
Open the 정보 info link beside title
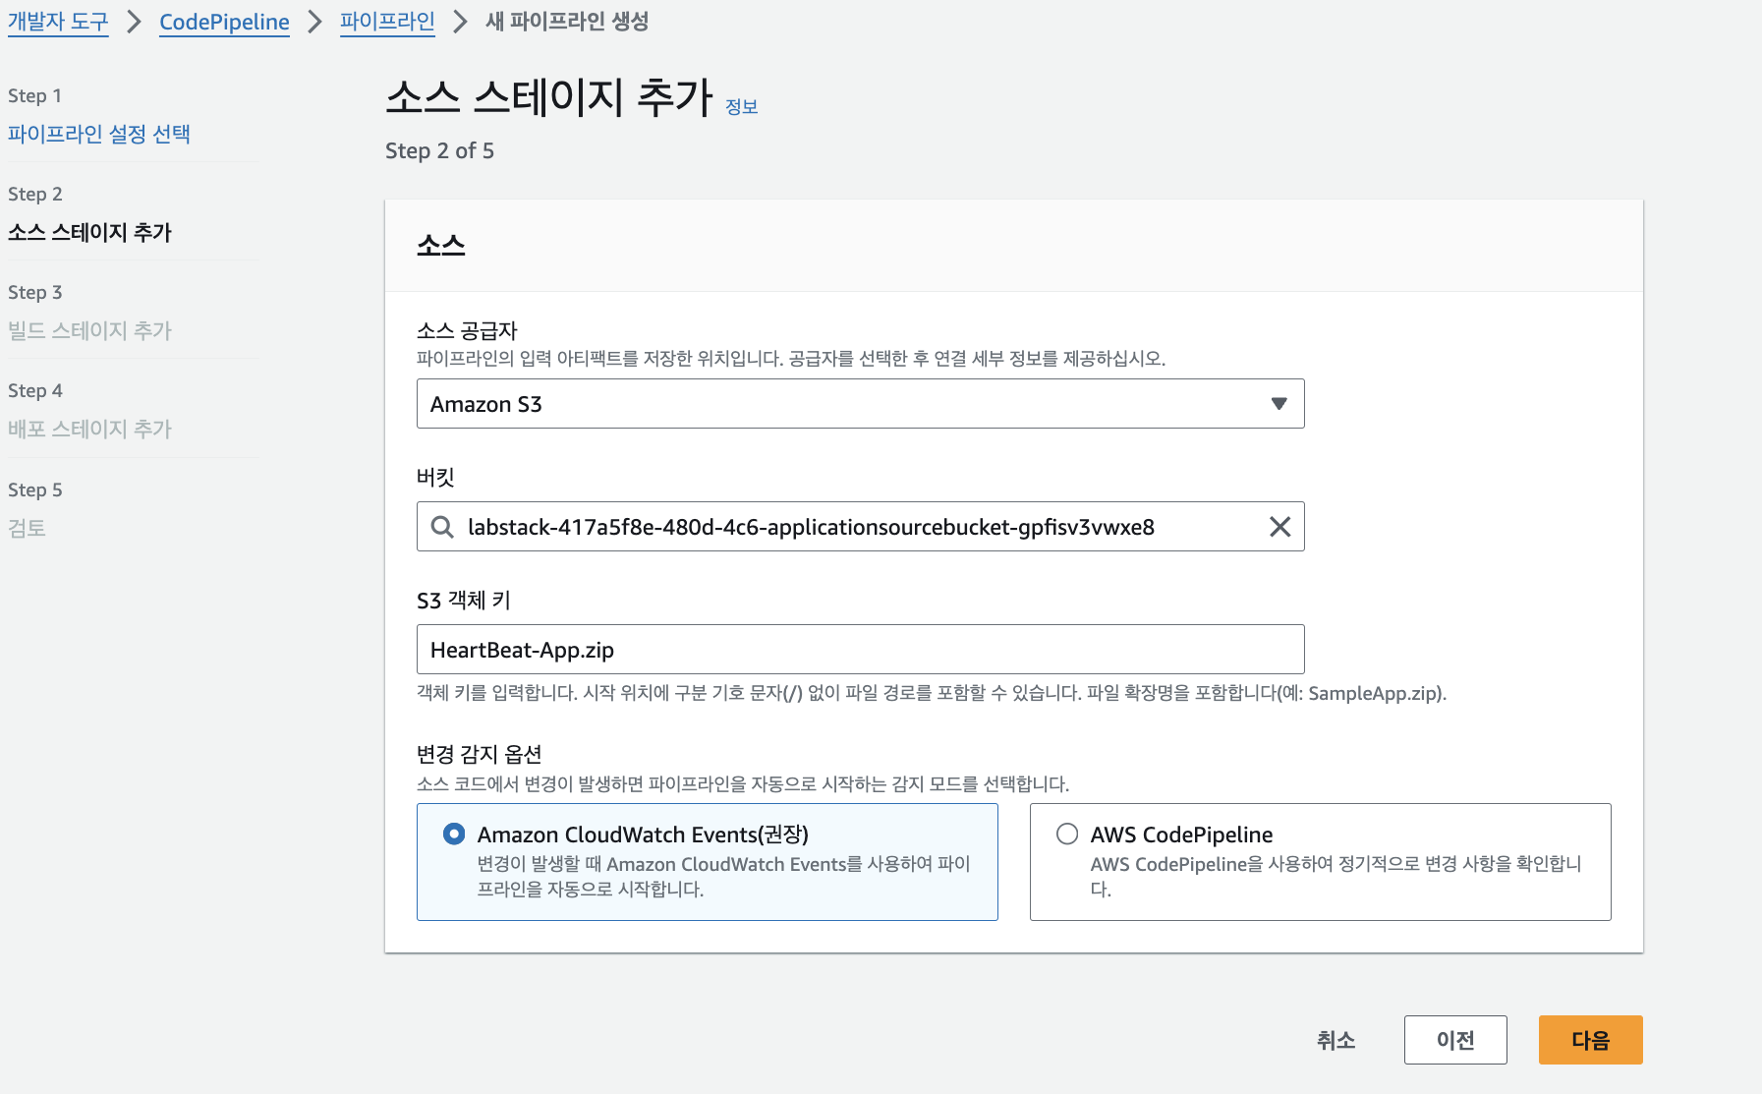pos(742,106)
